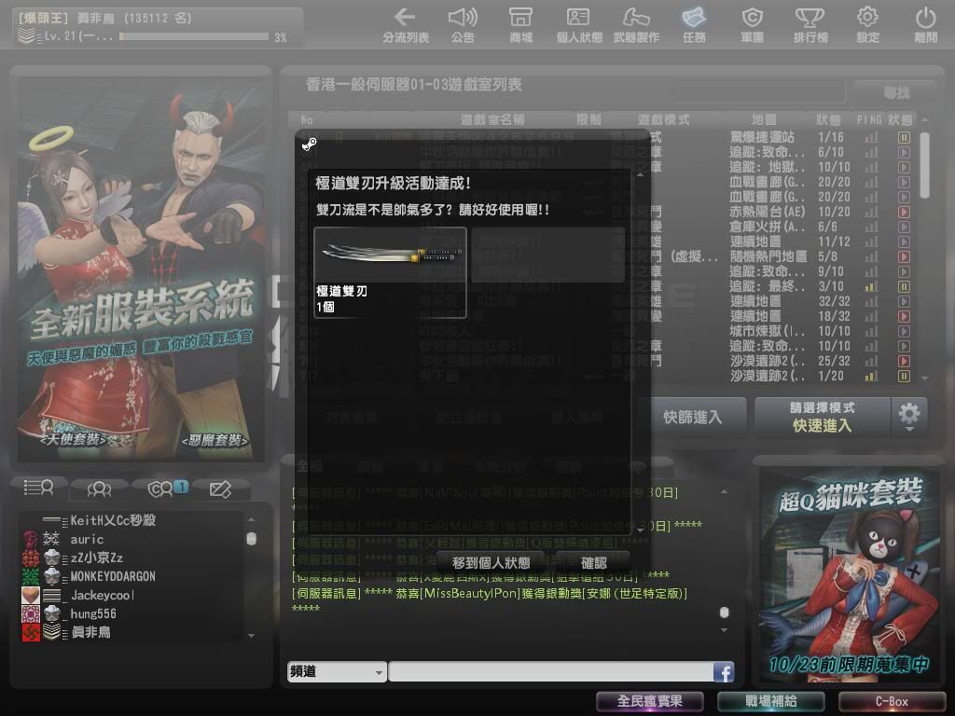Open the 公告 announcement megaphone icon

pos(463,18)
